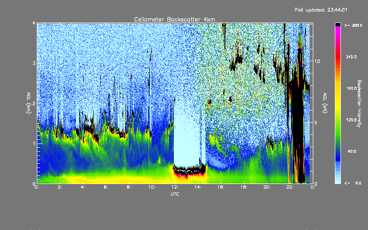
Task: Click the "240.0" colorbar label
Action: point(351,57)
